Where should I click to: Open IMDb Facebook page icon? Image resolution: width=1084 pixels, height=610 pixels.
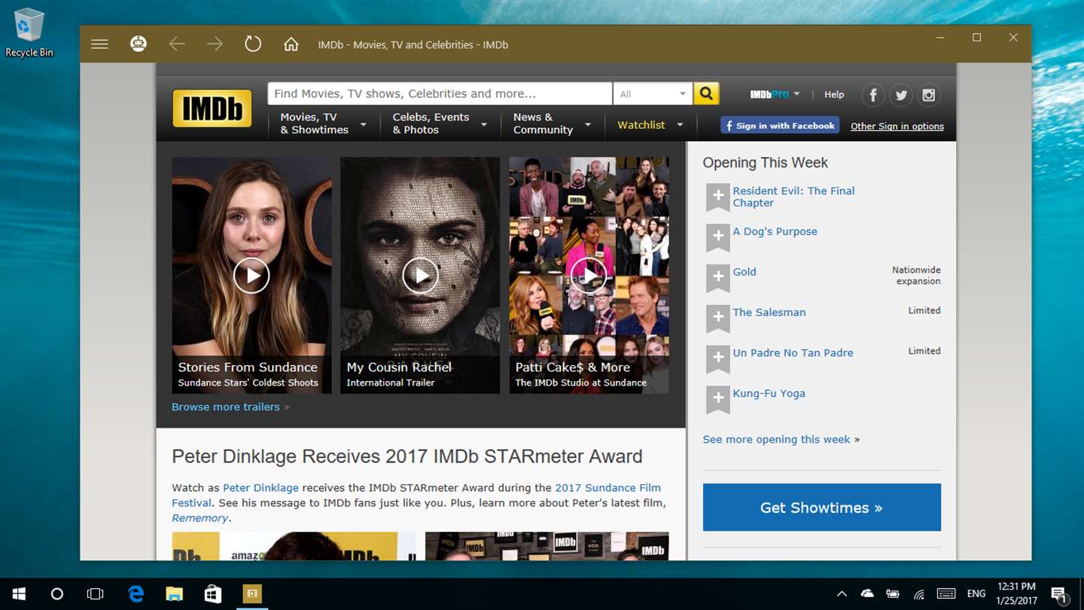[x=873, y=95]
